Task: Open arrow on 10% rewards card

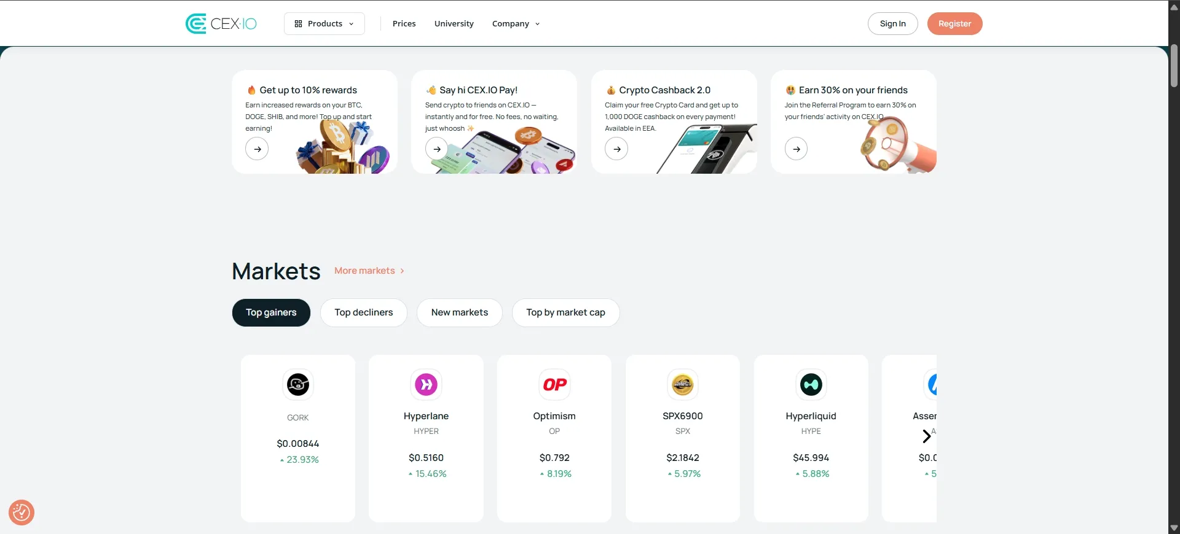Action: pyautogui.click(x=257, y=149)
